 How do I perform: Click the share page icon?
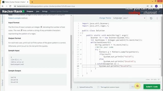pyautogui.click(x=148, y=6)
